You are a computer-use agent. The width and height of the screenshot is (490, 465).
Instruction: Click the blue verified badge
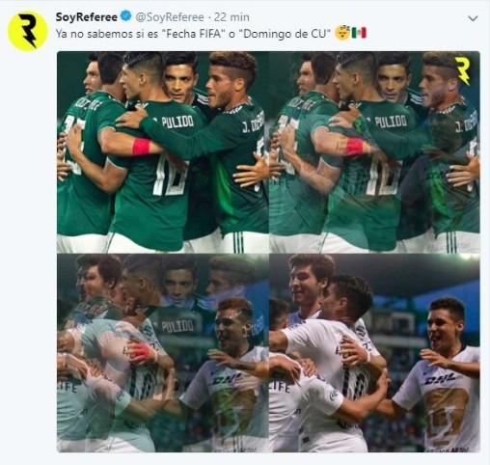point(126,16)
